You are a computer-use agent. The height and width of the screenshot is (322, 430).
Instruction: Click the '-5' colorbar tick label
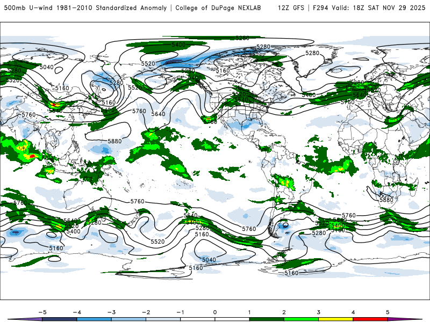point(42,312)
